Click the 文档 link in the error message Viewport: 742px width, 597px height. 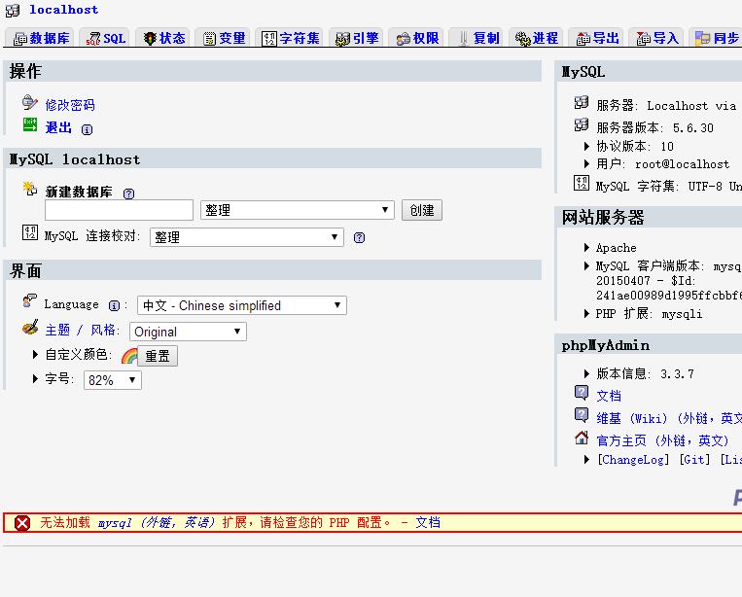428,522
